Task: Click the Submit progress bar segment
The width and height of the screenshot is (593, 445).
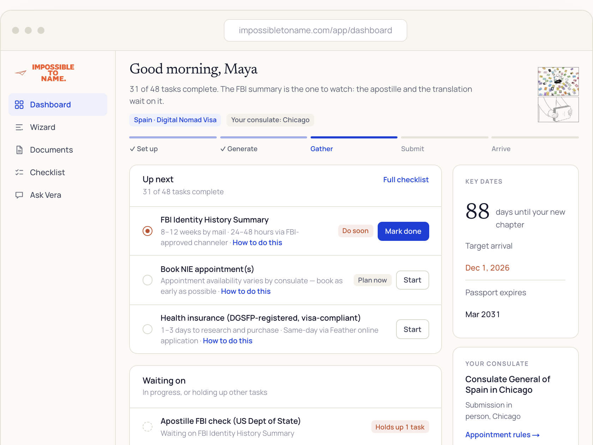Action: pos(445,137)
